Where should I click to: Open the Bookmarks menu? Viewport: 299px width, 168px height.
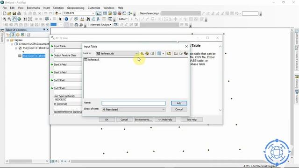tap(33, 8)
